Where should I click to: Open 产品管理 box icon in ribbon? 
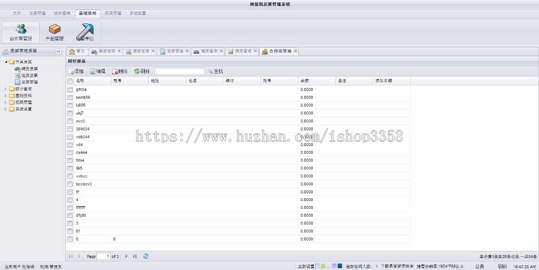click(x=54, y=29)
